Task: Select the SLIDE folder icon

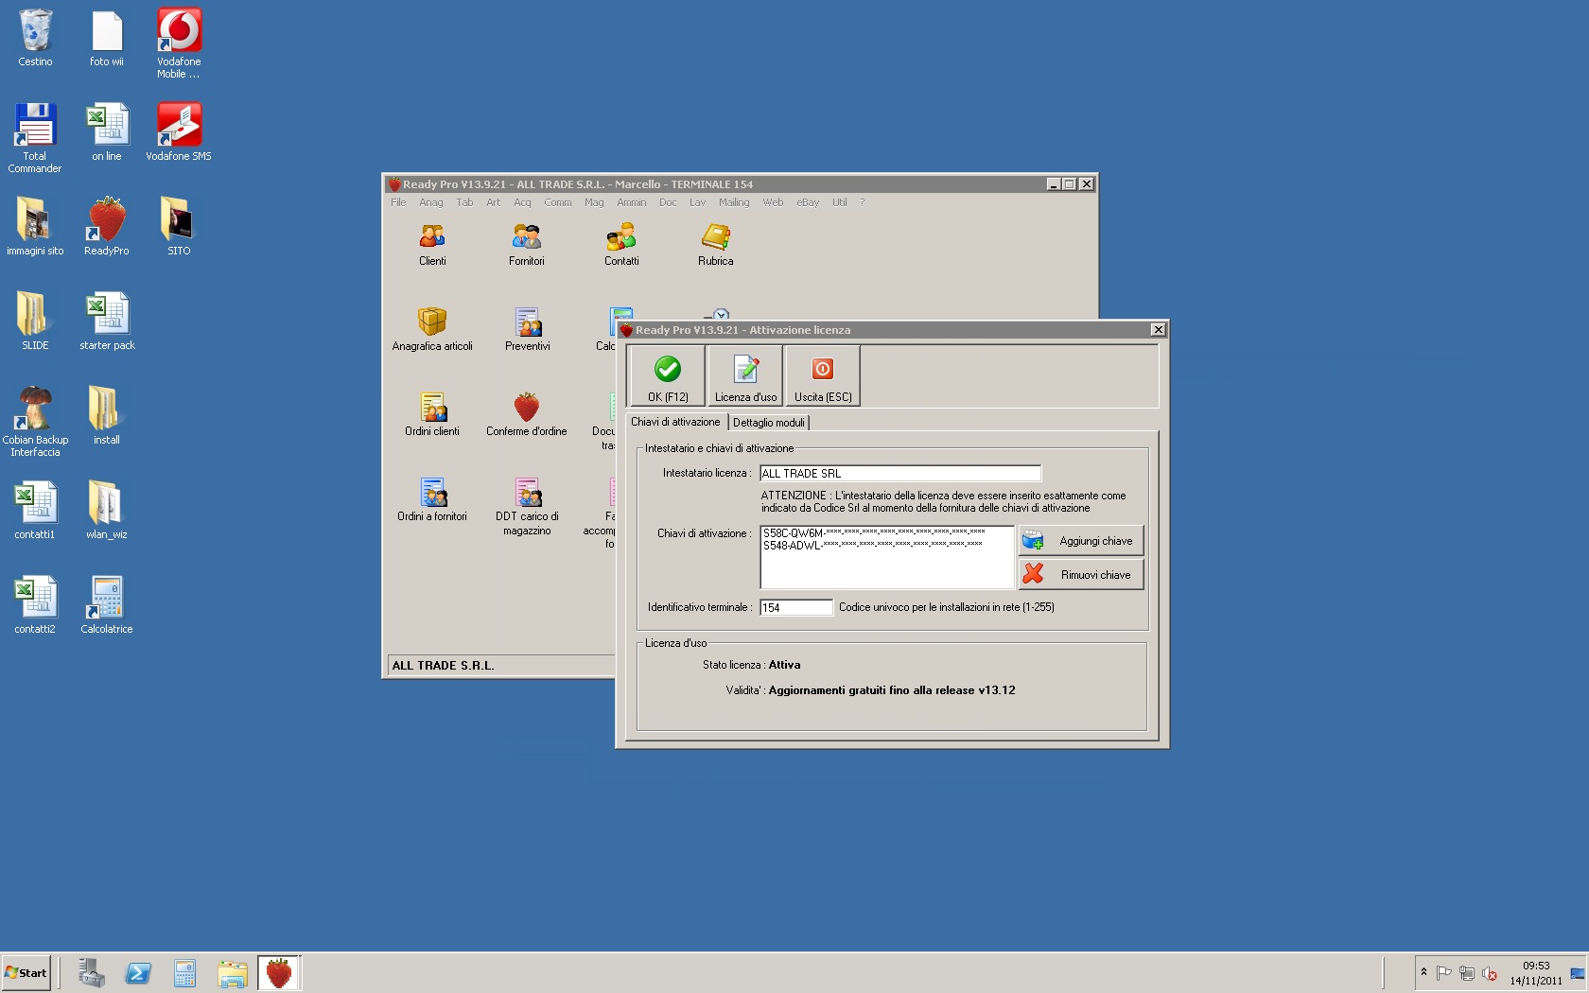Action: [35, 322]
